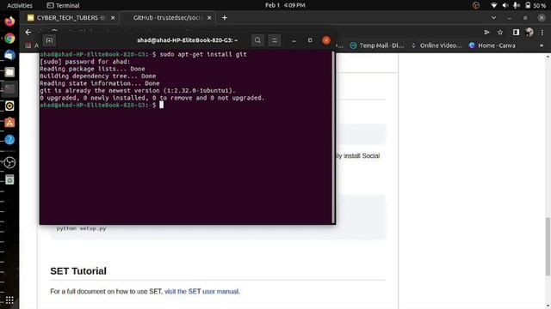The image size is (551, 309).
Task: Close the GitHub trustedsec tab
Action: tap(209, 17)
